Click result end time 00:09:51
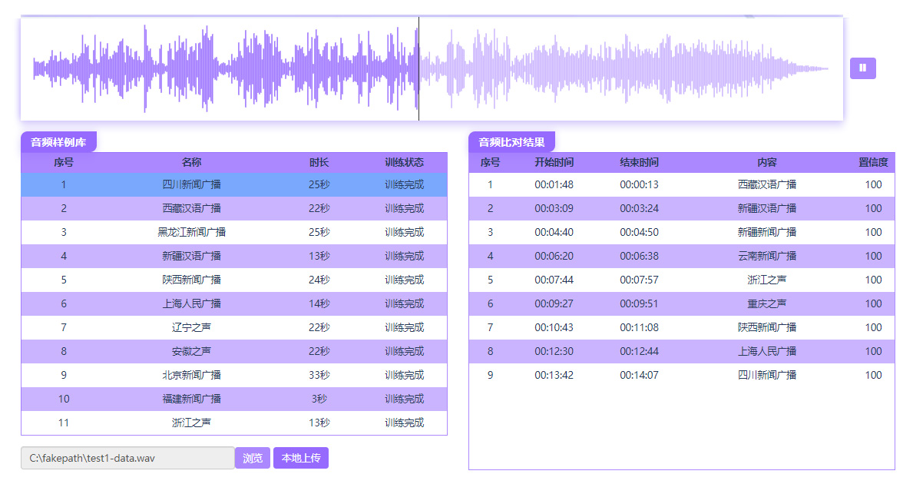Image resolution: width=913 pixels, height=484 pixels. 639,304
